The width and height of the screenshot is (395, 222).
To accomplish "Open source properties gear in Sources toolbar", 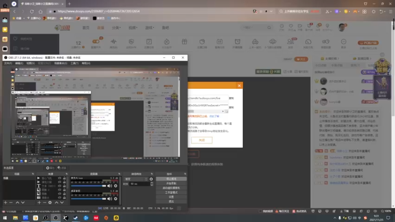I will coord(50,202).
